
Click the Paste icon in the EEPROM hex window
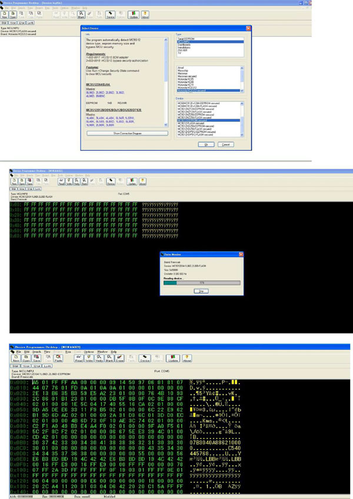tap(58, 358)
